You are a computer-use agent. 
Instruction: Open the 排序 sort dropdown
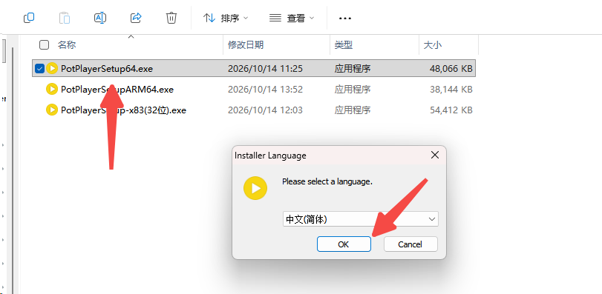(226, 18)
